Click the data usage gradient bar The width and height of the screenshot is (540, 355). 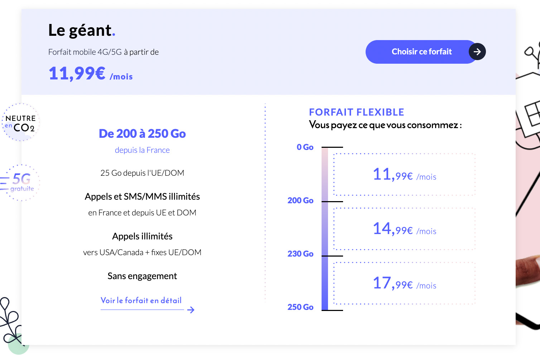325,229
